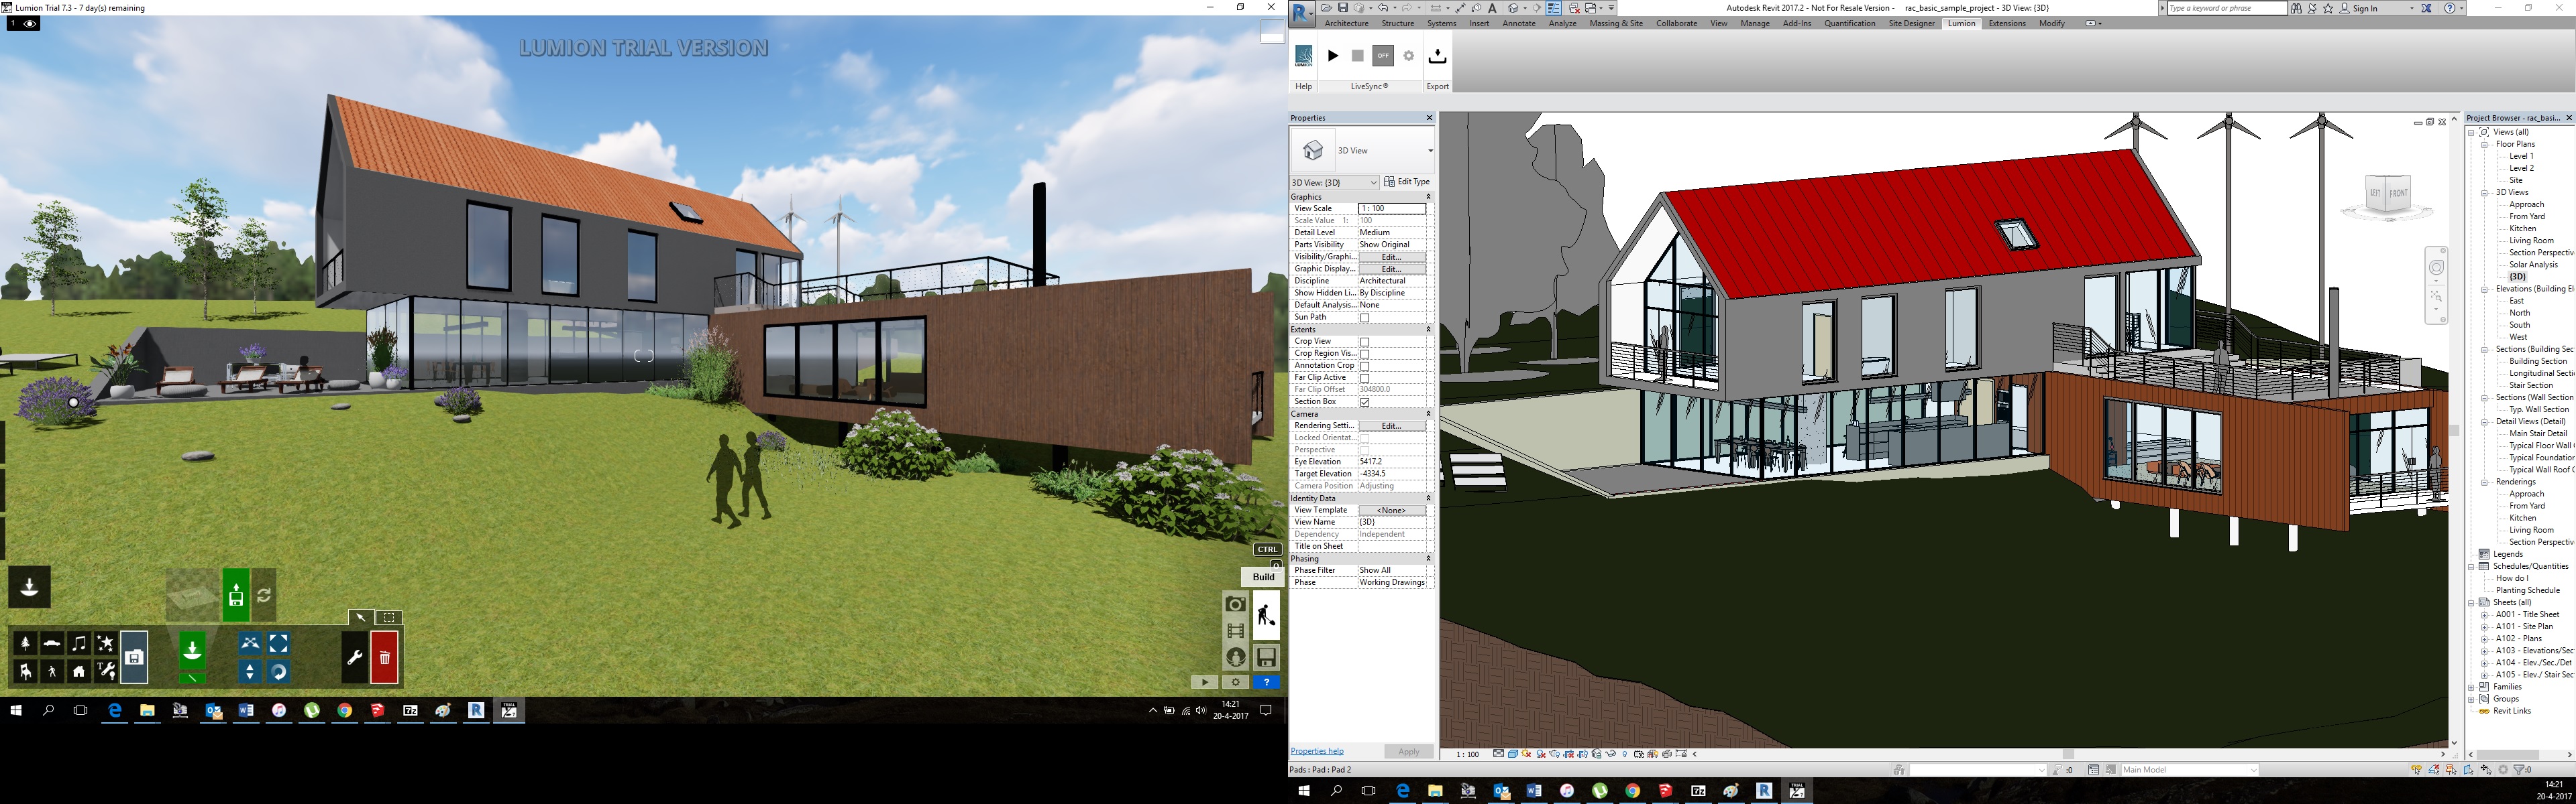Open Panorama 360 mode in Lumion
This screenshot has width=2576, height=804.
(1236, 657)
